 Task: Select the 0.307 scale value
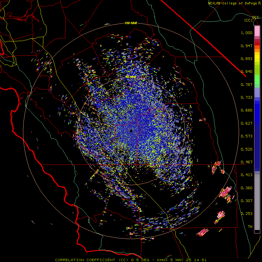point(247,201)
